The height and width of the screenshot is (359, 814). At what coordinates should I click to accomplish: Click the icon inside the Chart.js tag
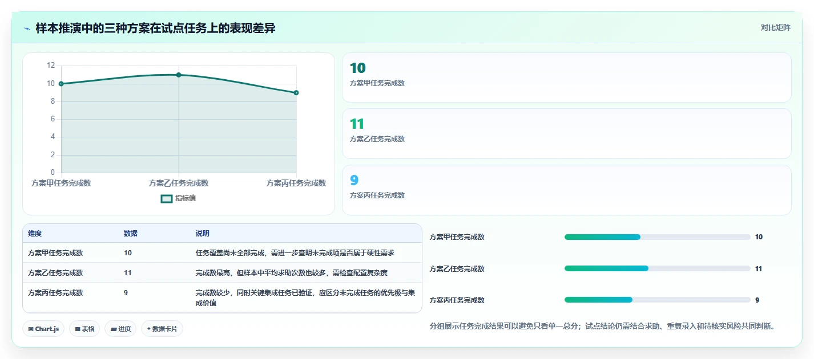pyautogui.click(x=31, y=329)
